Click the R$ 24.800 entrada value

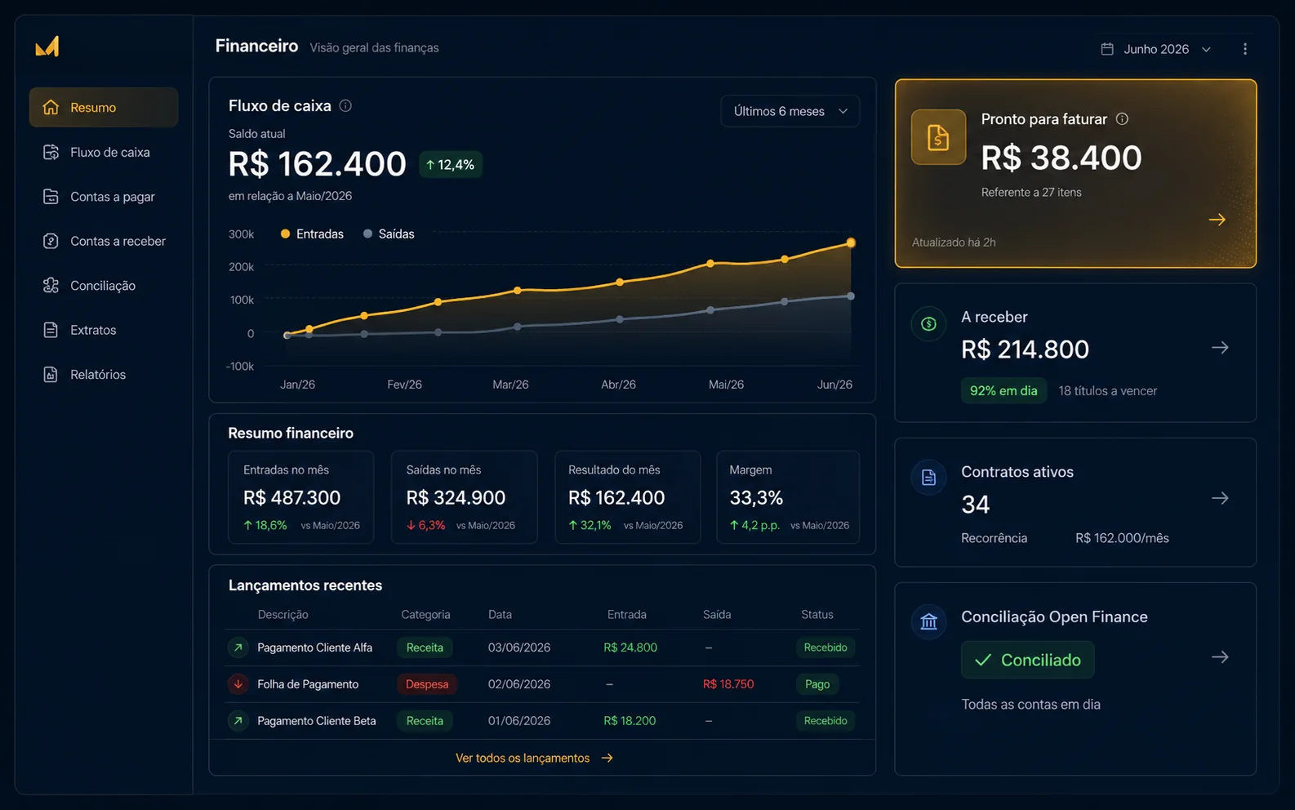point(630,648)
